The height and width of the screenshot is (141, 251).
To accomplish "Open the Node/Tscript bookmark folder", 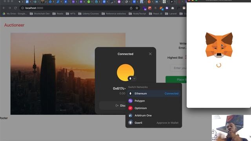I will pos(138,14).
